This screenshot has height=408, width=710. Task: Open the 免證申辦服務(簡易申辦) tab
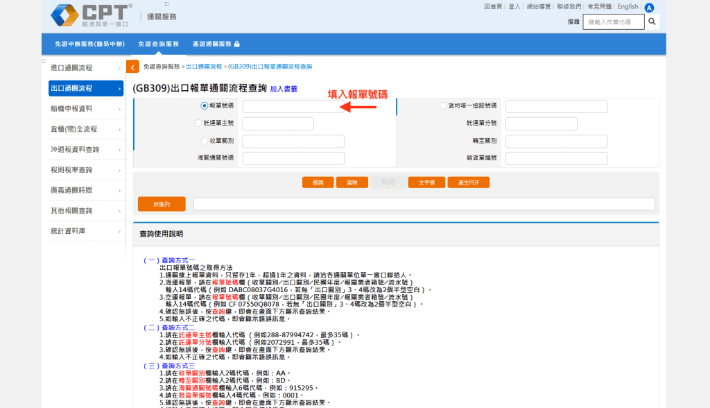89,44
